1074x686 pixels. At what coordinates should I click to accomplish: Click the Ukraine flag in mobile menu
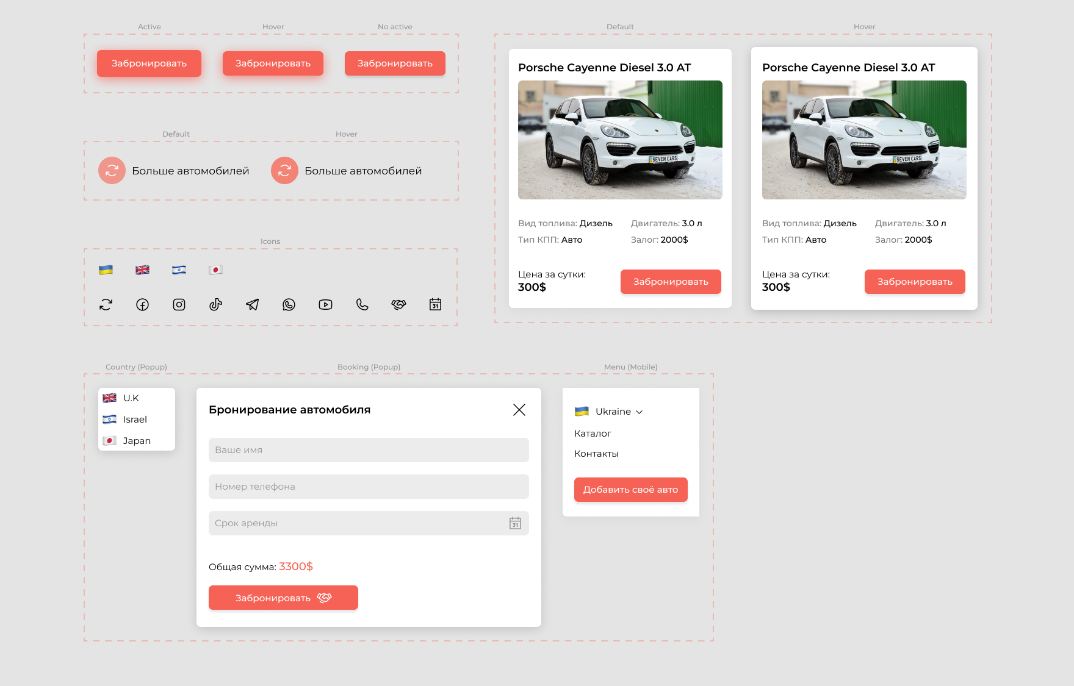[582, 411]
